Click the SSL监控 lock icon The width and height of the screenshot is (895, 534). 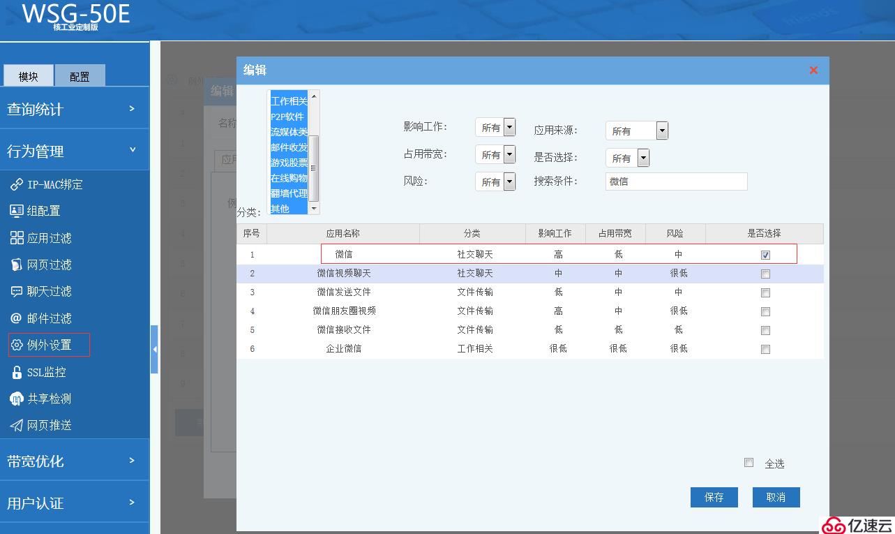click(x=17, y=372)
